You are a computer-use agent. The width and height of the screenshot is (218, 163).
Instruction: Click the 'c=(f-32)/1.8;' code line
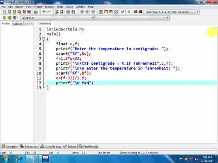pyautogui.click(x=71, y=78)
